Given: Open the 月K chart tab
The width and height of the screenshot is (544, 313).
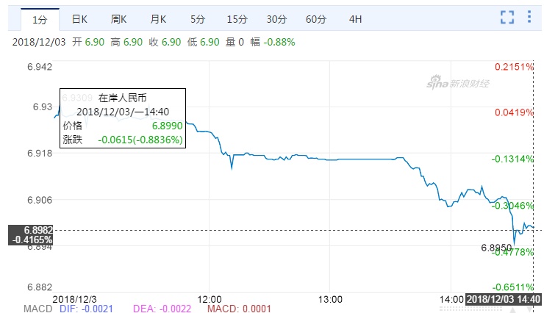Looking at the screenshot, I should [158, 17].
